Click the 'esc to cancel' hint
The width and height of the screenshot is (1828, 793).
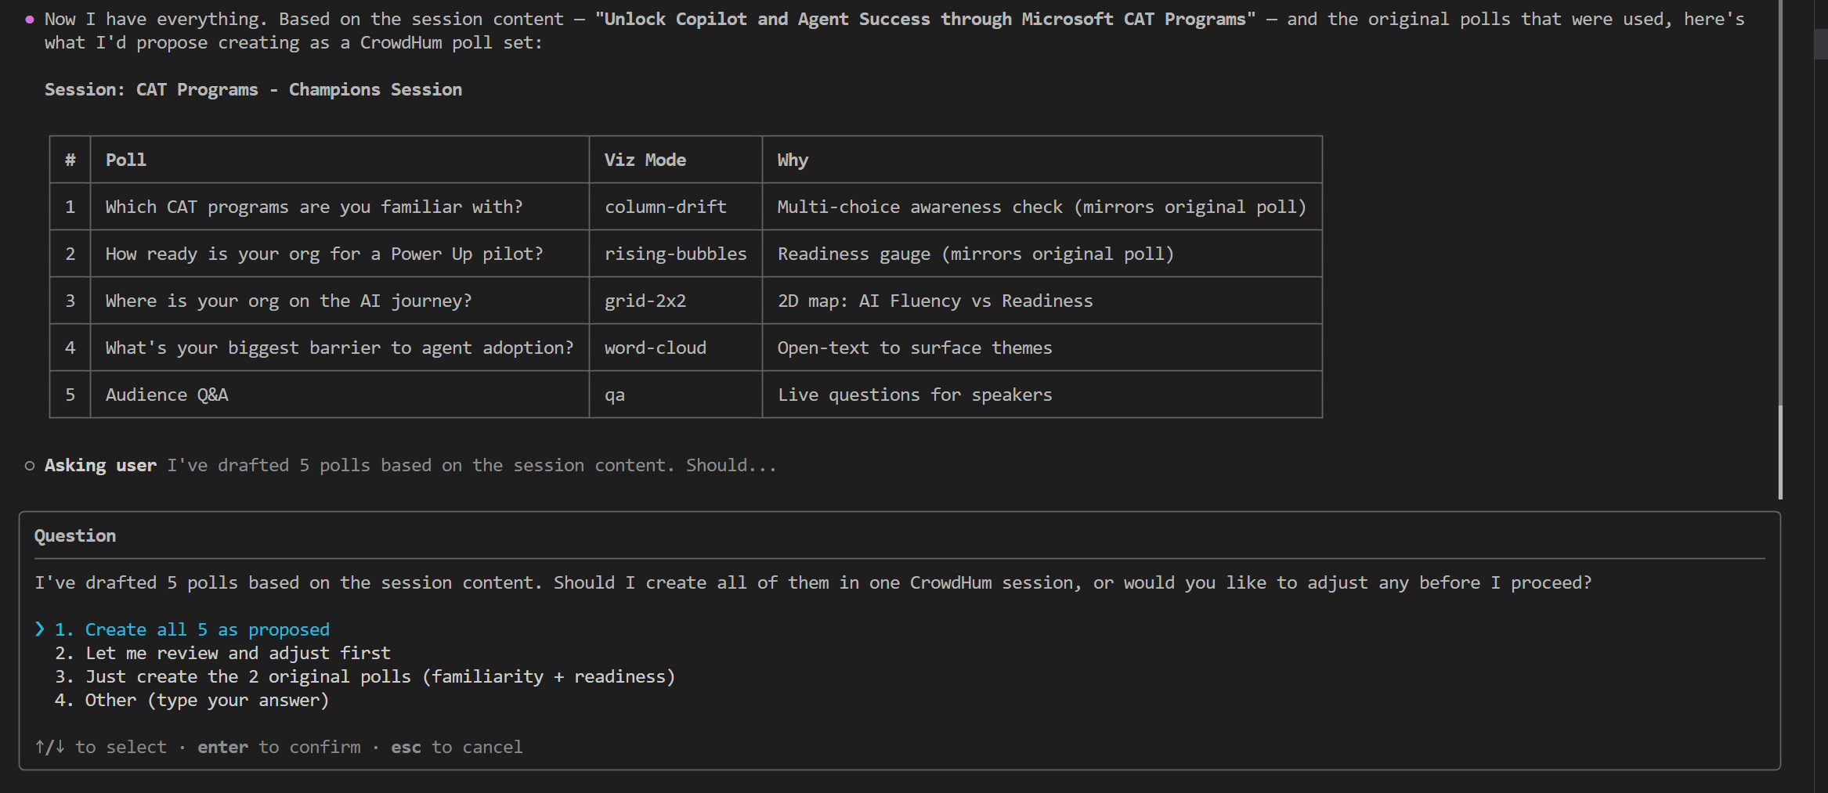(x=457, y=747)
